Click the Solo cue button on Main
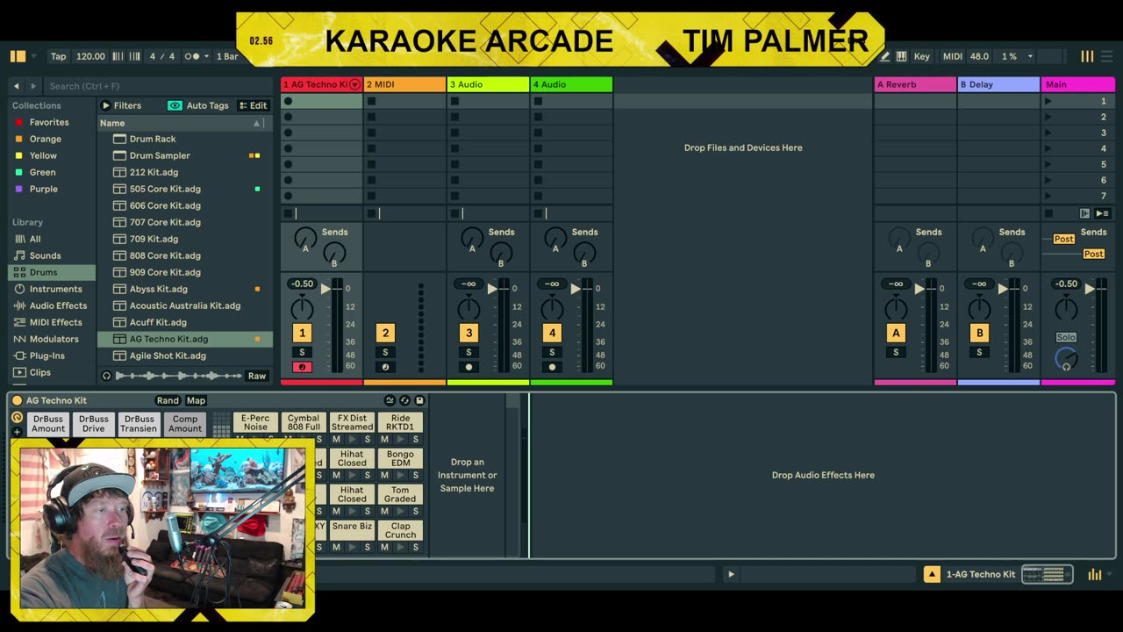Image resolution: width=1123 pixels, height=632 pixels. tap(1066, 337)
